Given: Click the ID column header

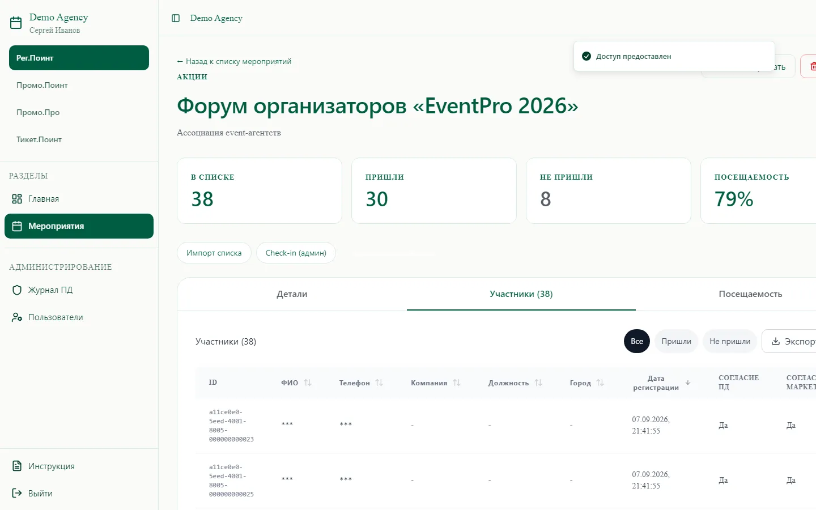Looking at the screenshot, I should point(213,382).
